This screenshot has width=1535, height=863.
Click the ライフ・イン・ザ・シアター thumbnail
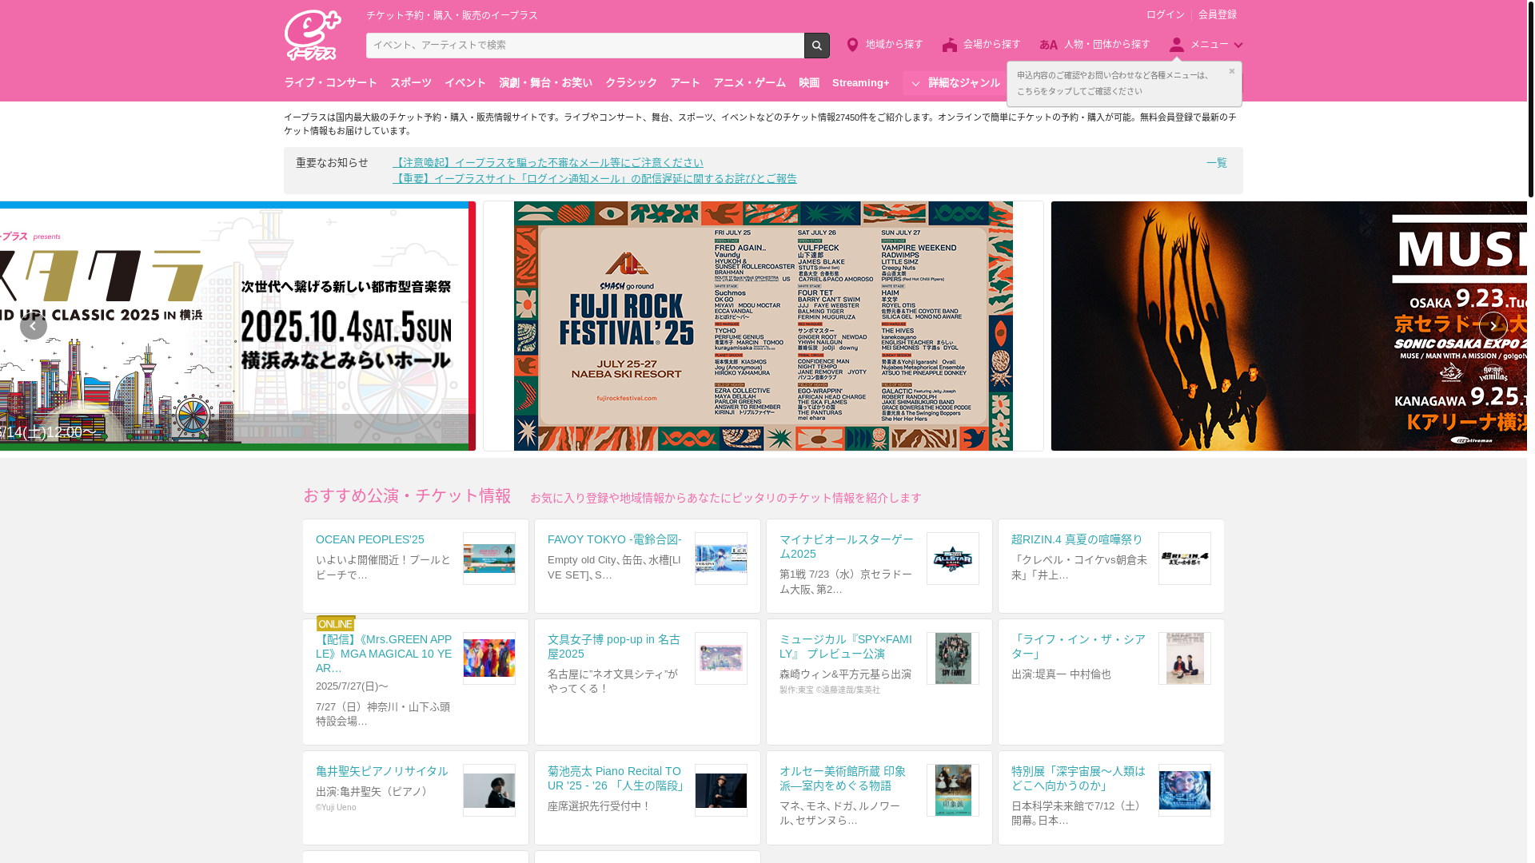(x=1185, y=658)
